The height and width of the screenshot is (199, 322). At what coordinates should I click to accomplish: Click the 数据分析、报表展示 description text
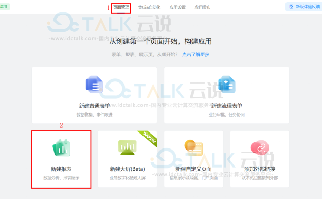click(x=61, y=178)
